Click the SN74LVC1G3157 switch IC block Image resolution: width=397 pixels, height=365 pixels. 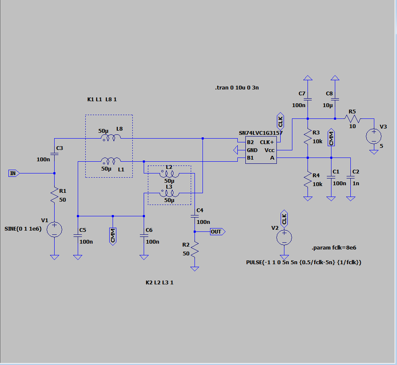(x=261, y=150)
